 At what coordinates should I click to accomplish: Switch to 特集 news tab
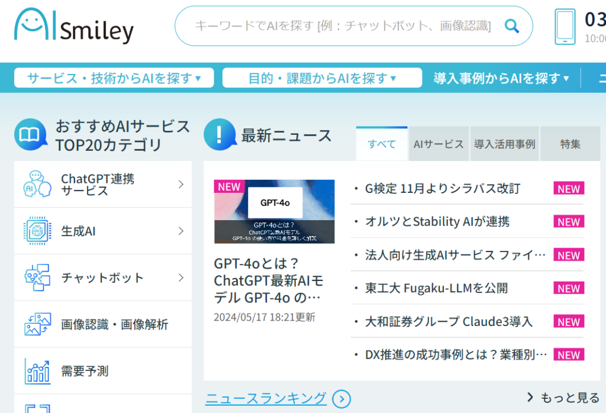[x=570, y=144]
